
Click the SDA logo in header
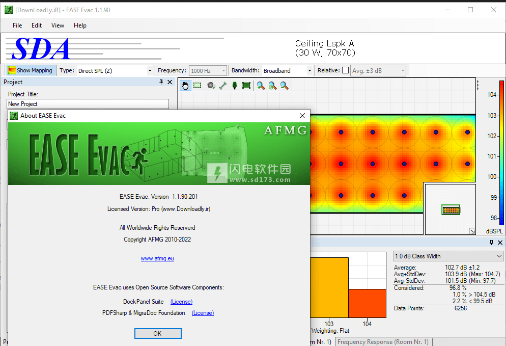(41, 49)
